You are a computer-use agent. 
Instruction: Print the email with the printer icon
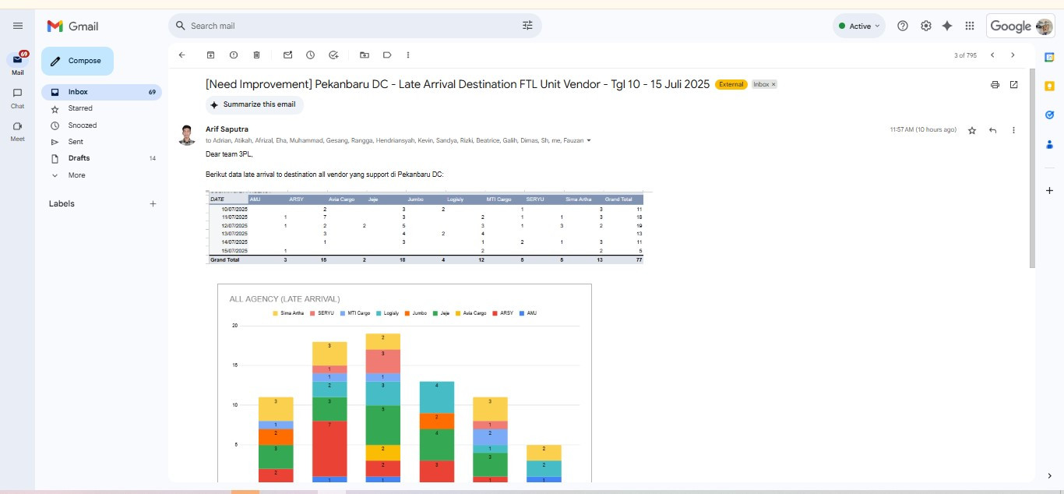995,84
